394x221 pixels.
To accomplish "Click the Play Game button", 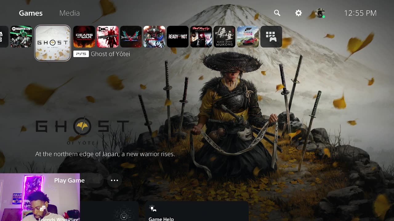I will (69, 180).
